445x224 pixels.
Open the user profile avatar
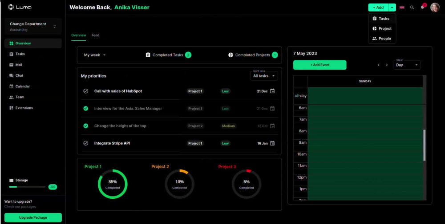point(434,8)
